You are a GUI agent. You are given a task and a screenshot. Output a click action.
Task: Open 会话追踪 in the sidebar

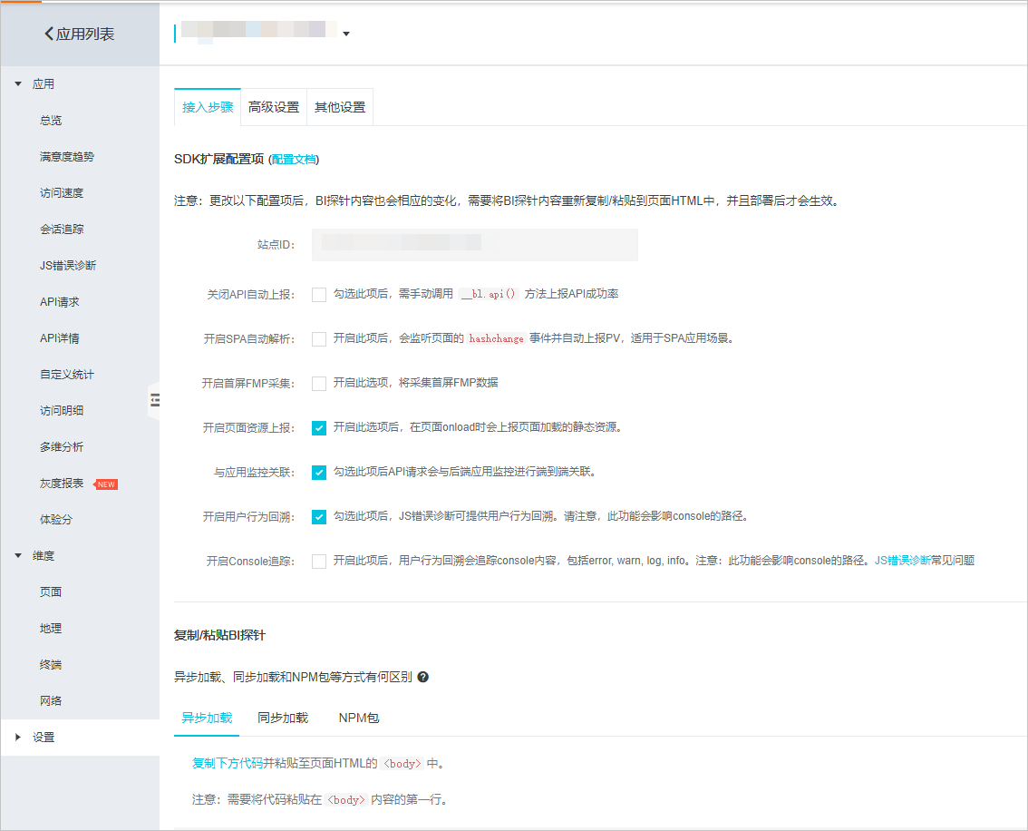pyautogui.click(x=62, y=229)
